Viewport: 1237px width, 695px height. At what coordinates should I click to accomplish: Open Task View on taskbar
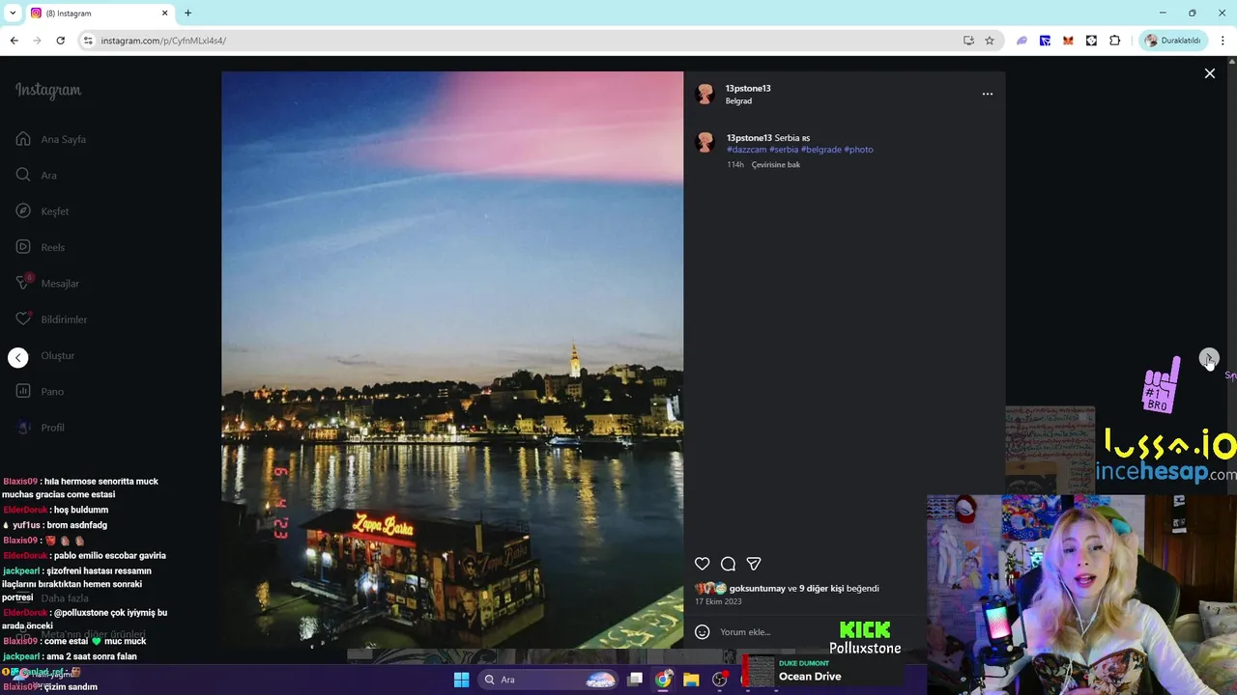coord(635,680)
